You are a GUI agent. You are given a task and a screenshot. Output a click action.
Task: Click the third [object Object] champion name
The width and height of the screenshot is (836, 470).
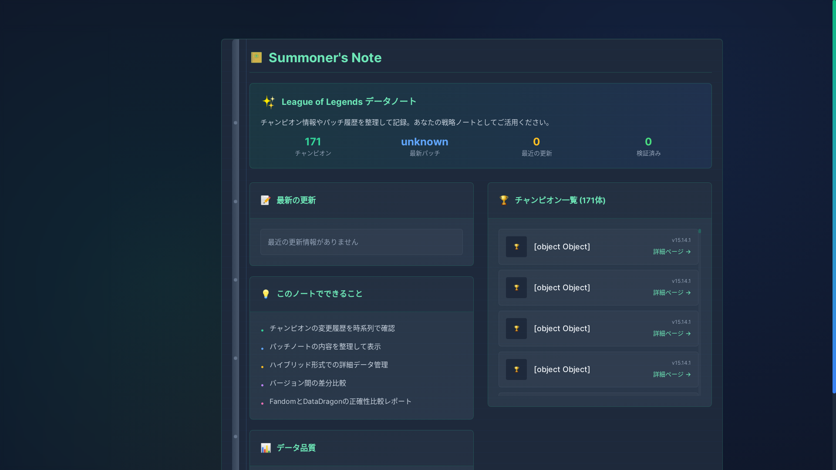point(562,329)
